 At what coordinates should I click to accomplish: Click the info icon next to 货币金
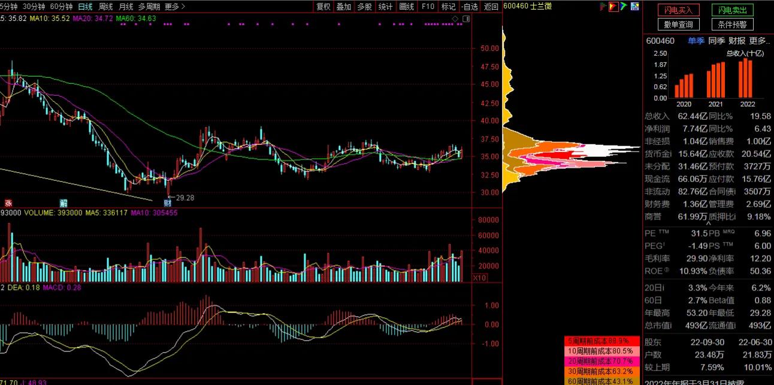(670, 154)
